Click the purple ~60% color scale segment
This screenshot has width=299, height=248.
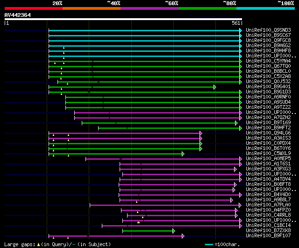coord(149,8)
